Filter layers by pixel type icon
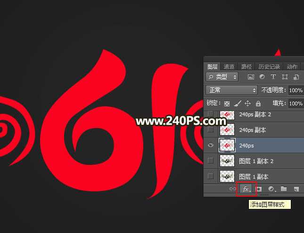304x233 pixels. [x=251, y=77]
